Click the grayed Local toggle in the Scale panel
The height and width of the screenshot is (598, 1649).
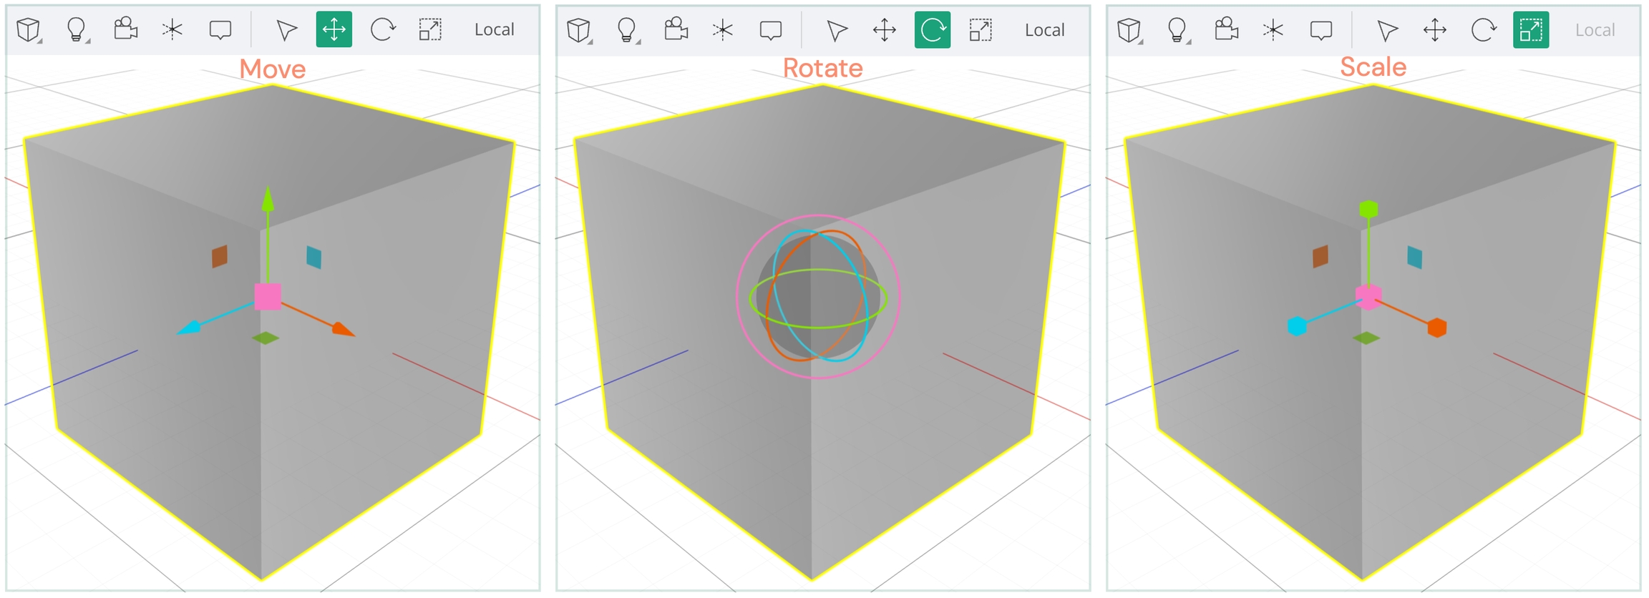pyautogui.click(x=1595, y=30)
